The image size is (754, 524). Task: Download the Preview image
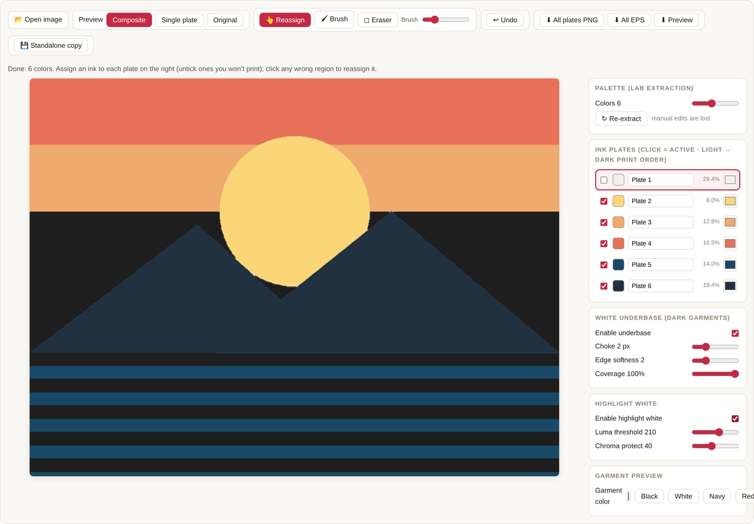[x=677, y=20]
